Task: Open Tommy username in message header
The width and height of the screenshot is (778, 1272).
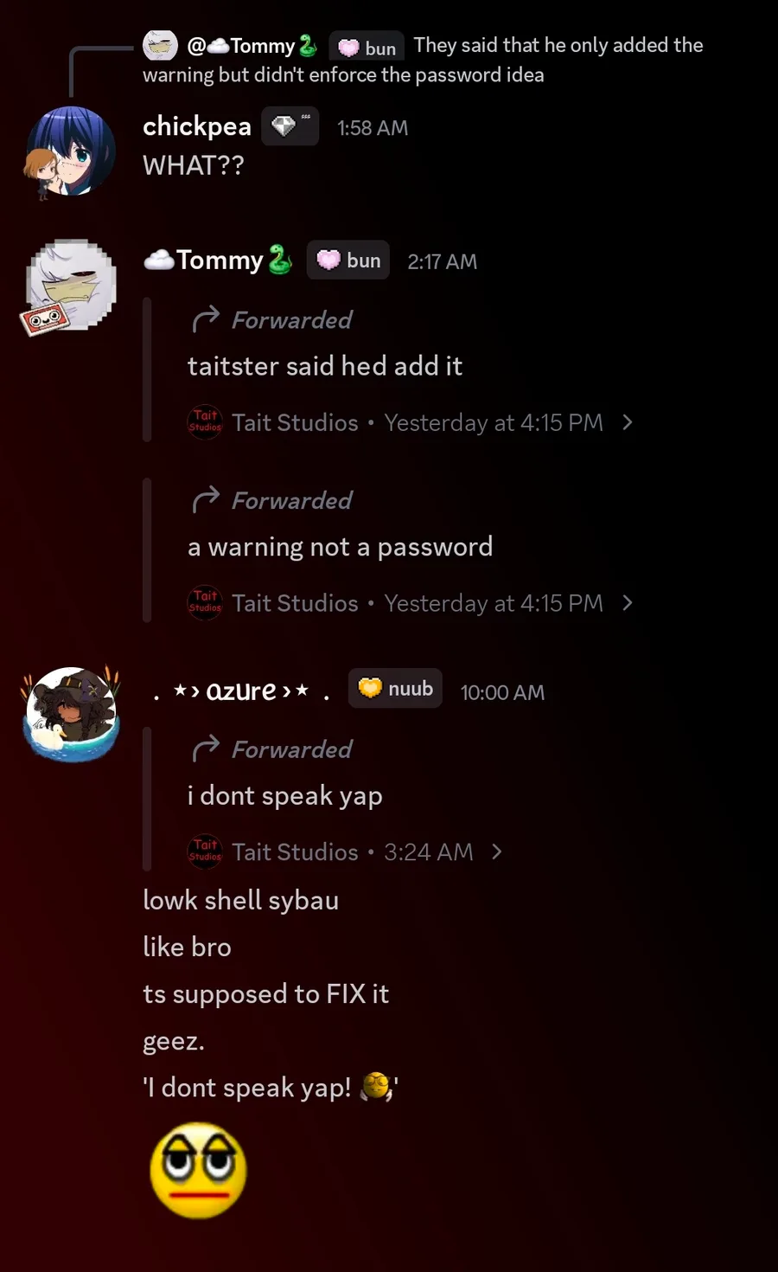Action: tap(219, 260)
